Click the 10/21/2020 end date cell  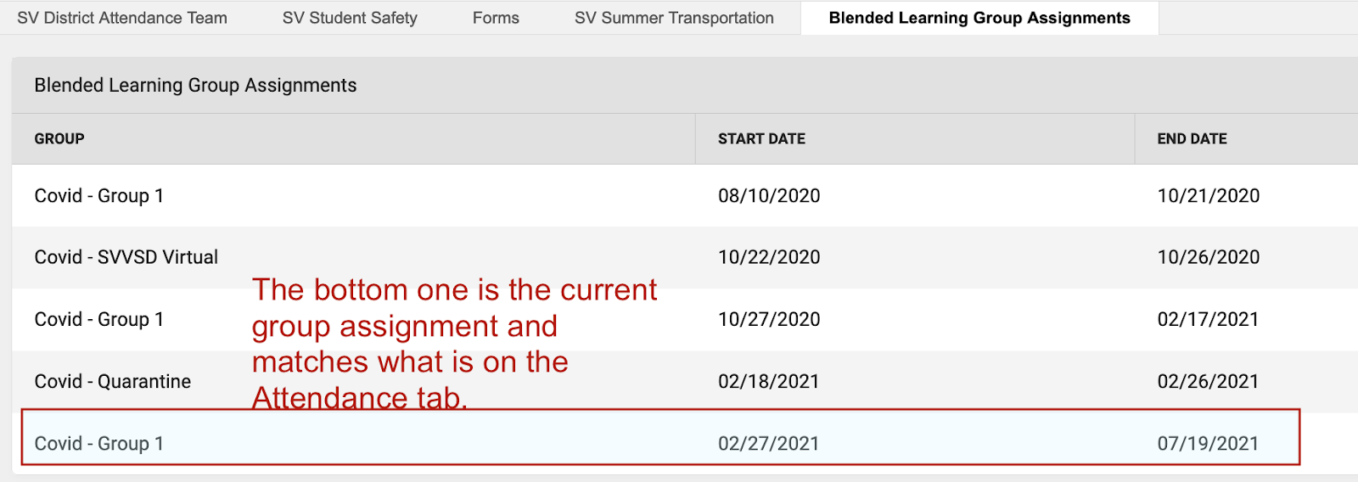tap(1208, 196)
